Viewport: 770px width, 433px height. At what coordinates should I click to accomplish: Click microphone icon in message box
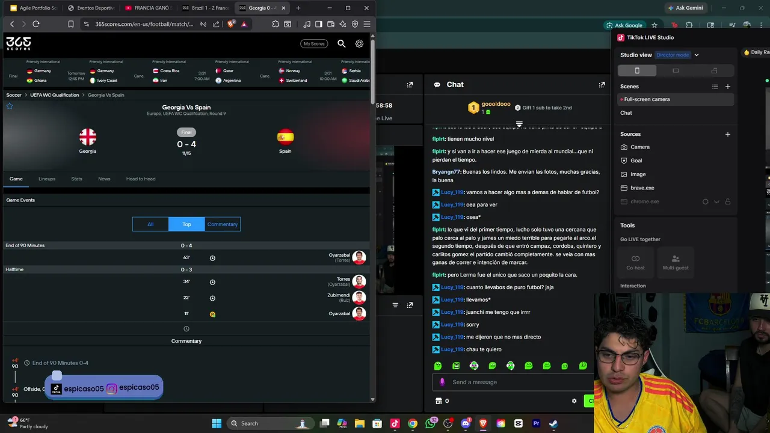coord(442,382)
